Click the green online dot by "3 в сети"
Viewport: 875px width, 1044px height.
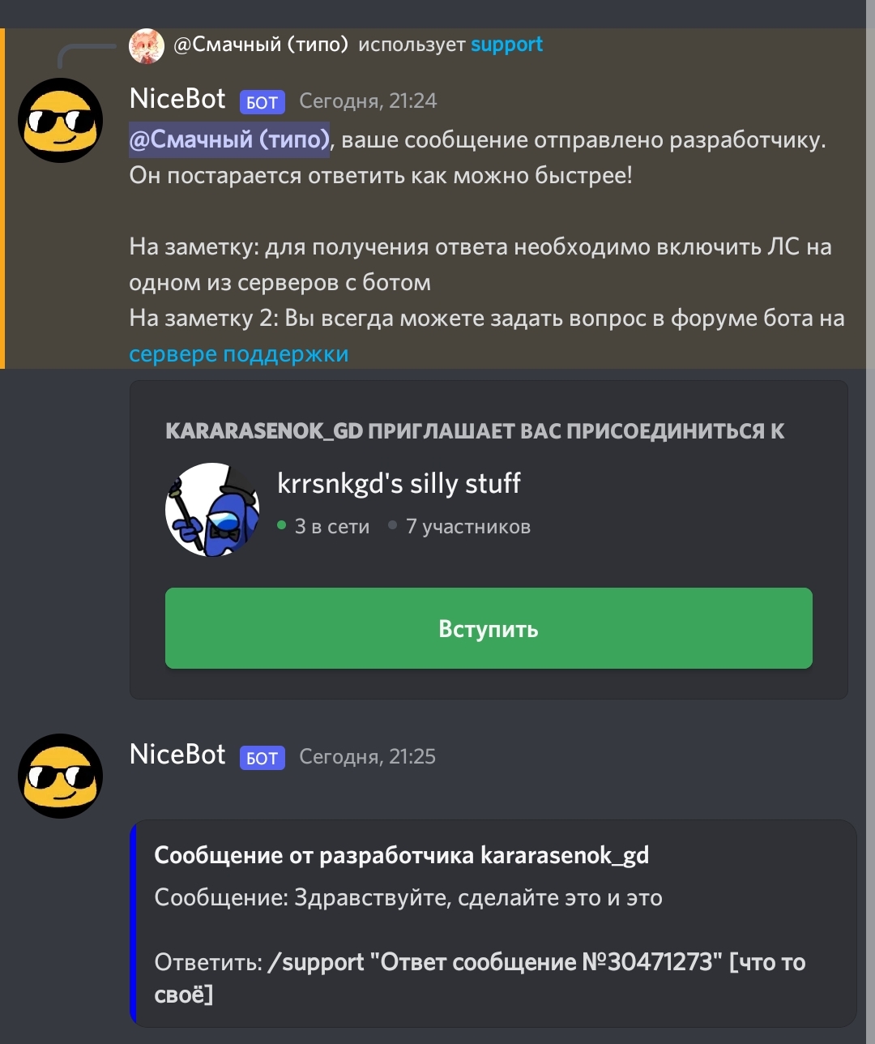coord(281,526)
